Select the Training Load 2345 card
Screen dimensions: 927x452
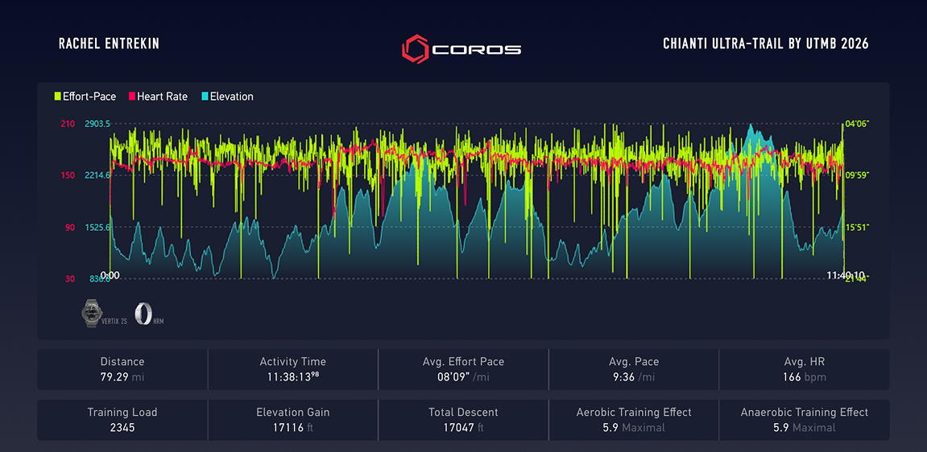122,420
